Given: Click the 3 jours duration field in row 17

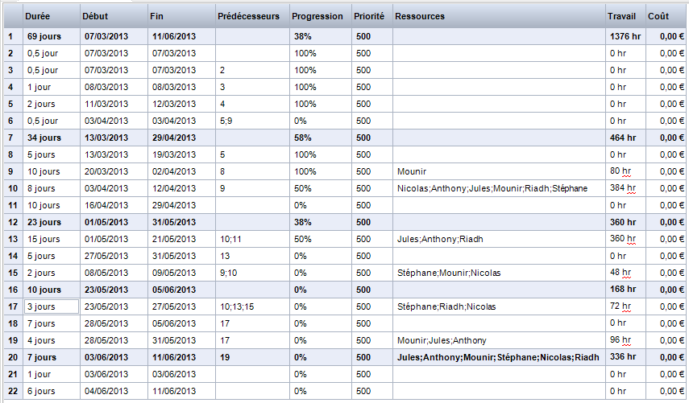Looking at the screenshot, I should 50,306.
